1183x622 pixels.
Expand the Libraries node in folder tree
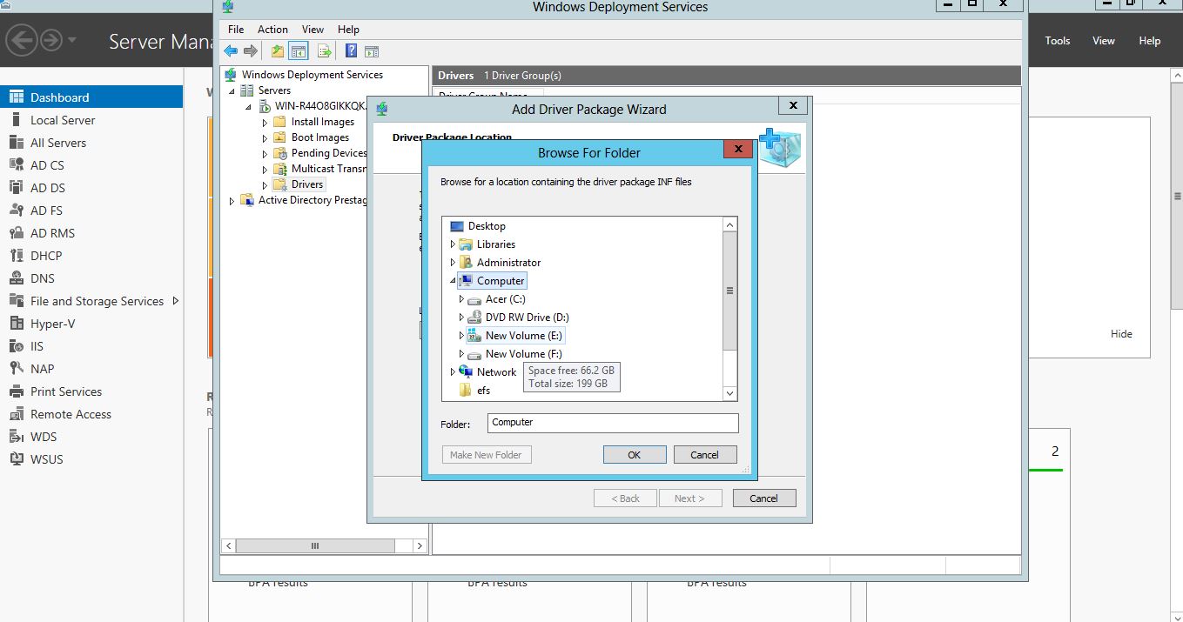[453, 244]
